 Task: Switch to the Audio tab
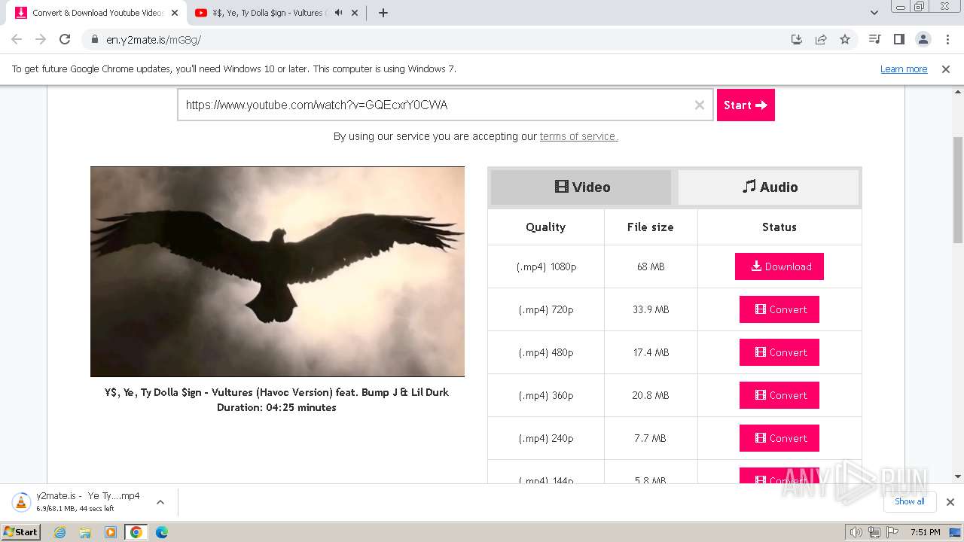(x=768, y=187)
